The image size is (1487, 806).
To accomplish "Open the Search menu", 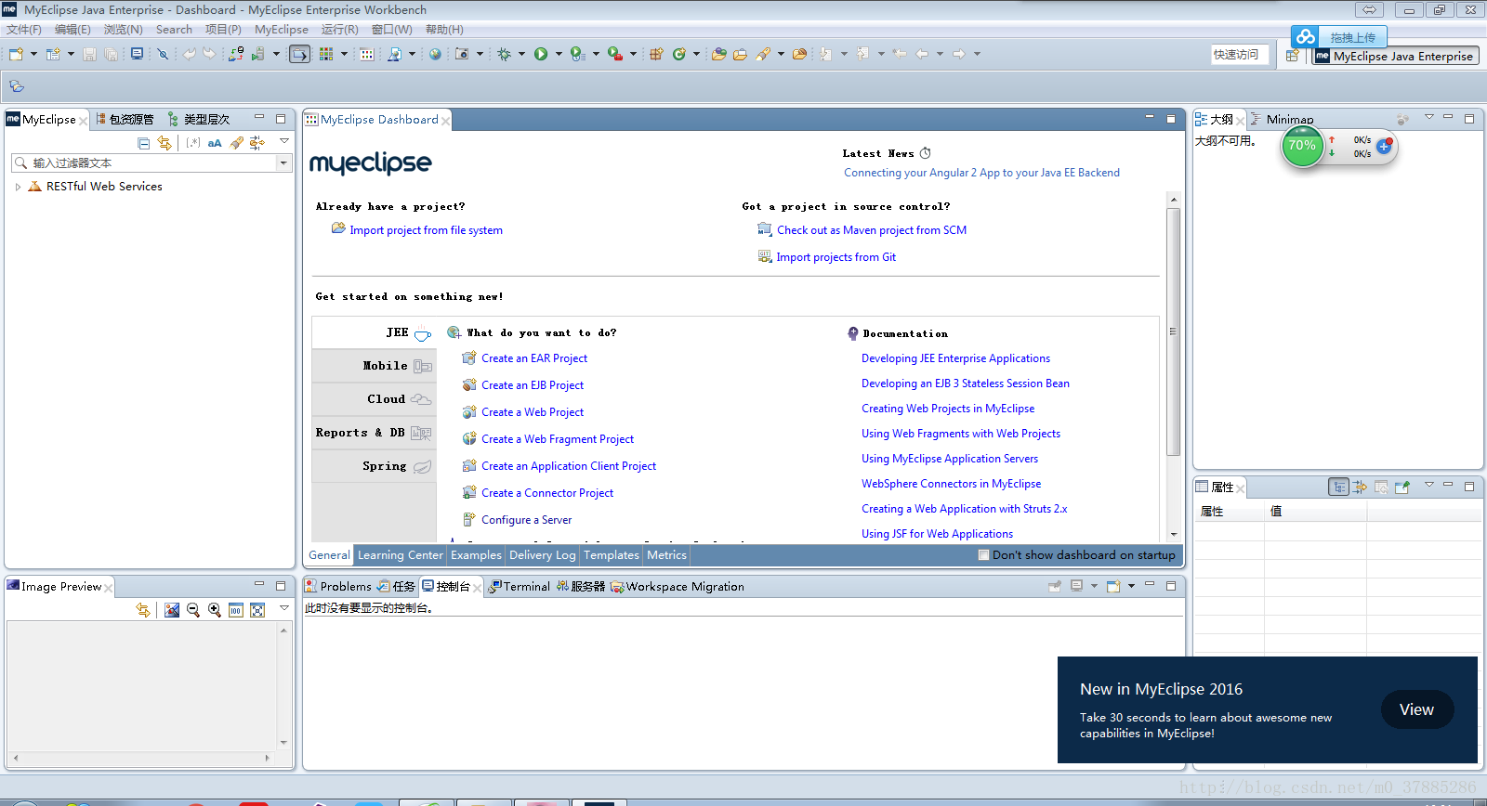I will pyautogui.click(x=174, y=30).
